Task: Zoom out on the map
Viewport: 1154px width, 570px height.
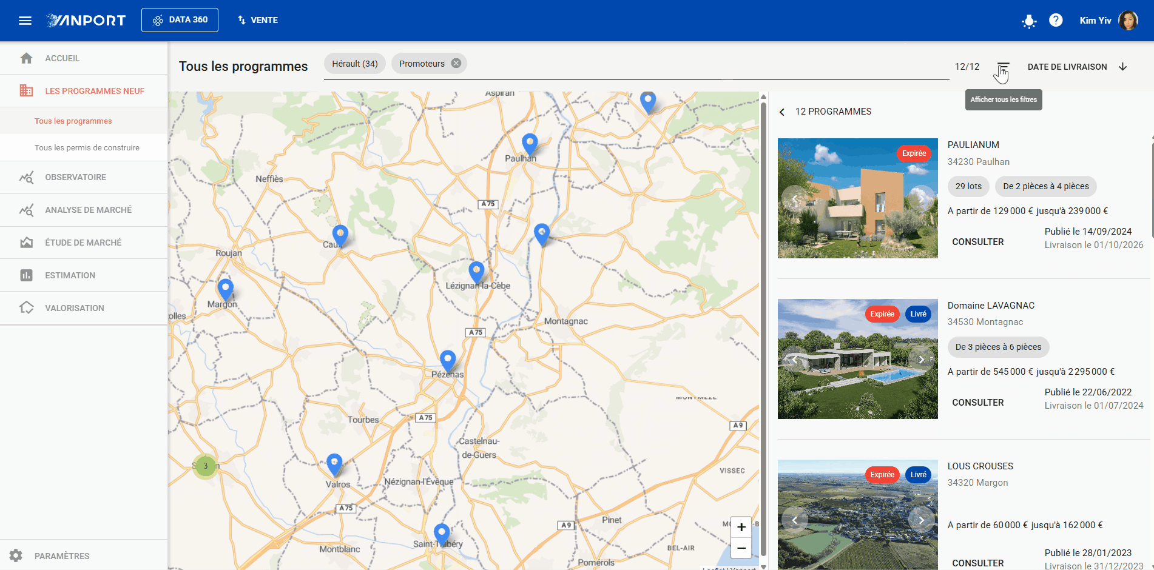Action: (741, 548)
